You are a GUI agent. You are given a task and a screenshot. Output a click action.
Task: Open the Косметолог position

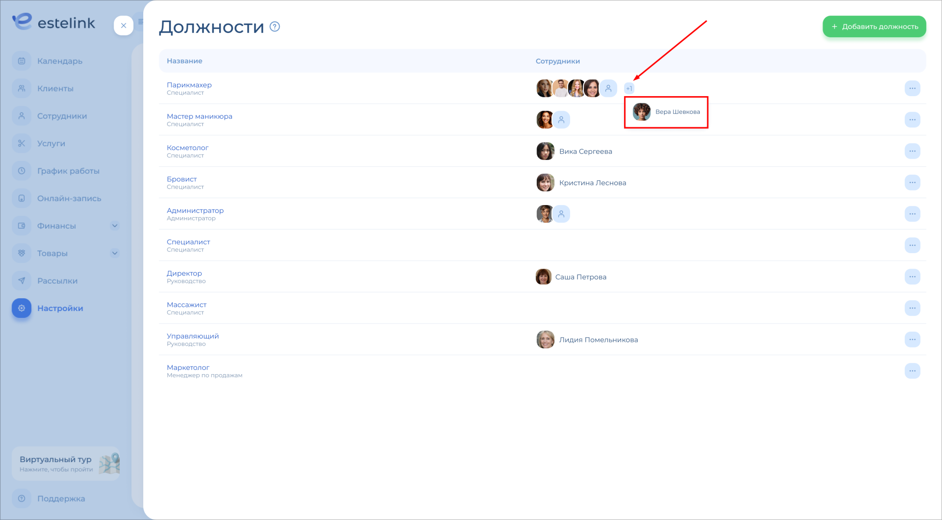click(187, 148)
